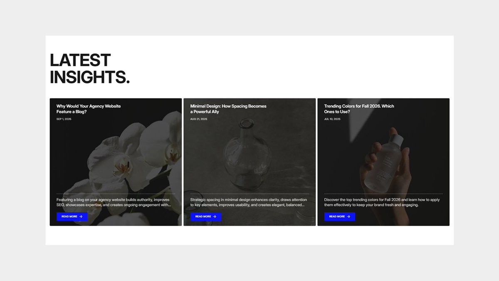
Task: Click the AUG 21, 2025 date label
Action: coord(199,119)
